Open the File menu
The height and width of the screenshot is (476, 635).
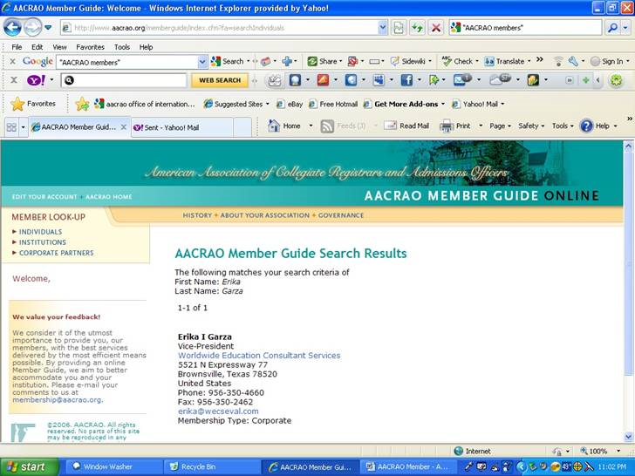17,47
